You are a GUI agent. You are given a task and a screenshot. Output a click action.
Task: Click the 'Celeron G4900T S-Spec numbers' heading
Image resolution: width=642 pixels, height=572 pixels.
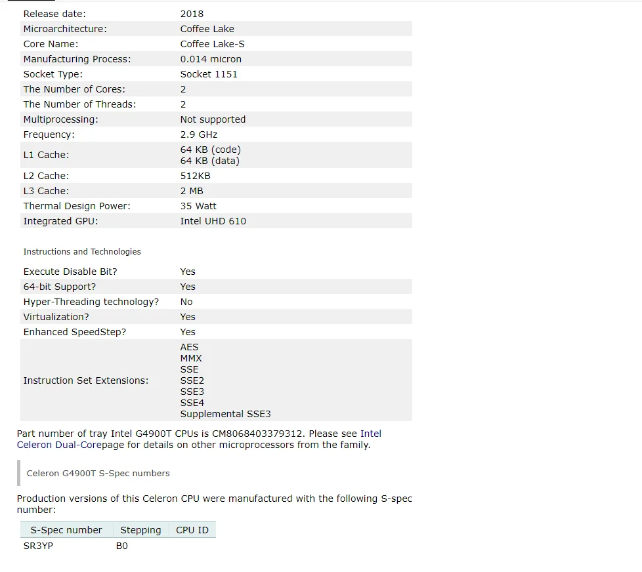pyautogui.click(x=98, y=474)
